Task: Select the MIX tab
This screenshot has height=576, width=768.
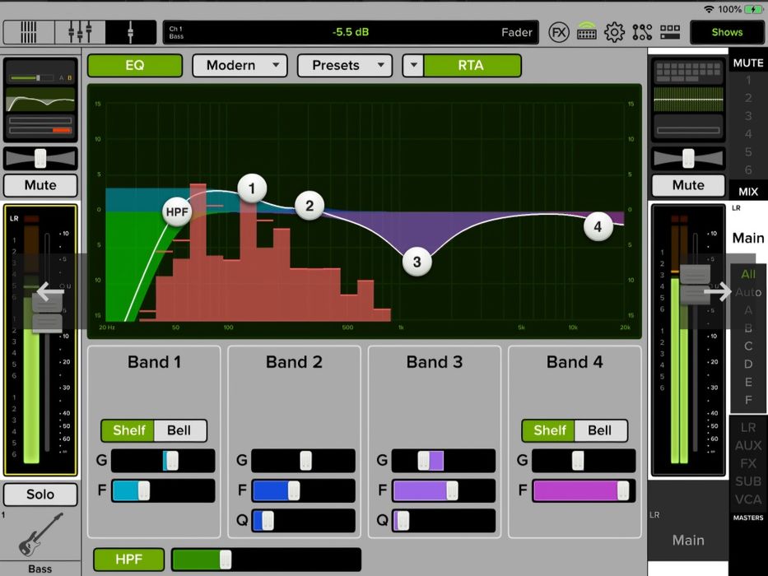Action: (x=748, y=192)
